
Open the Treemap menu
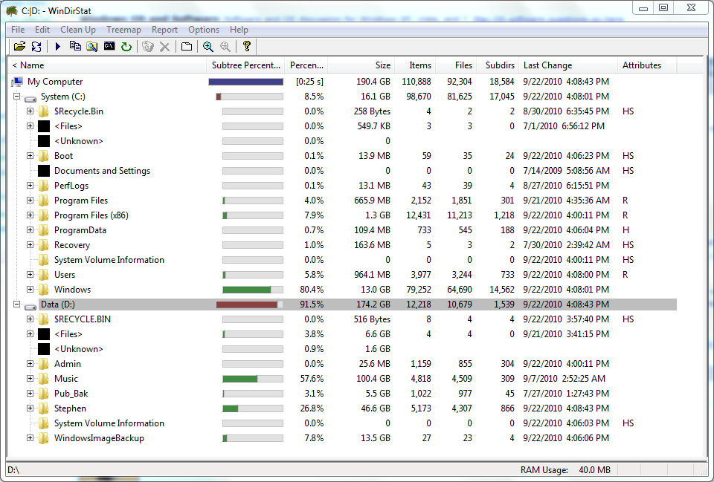coord(123,30)
